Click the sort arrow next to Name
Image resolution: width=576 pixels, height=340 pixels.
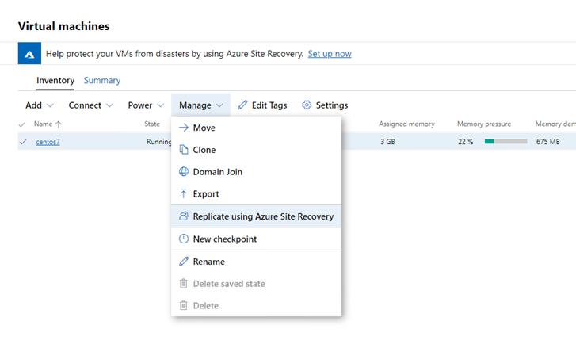point(58,124)
